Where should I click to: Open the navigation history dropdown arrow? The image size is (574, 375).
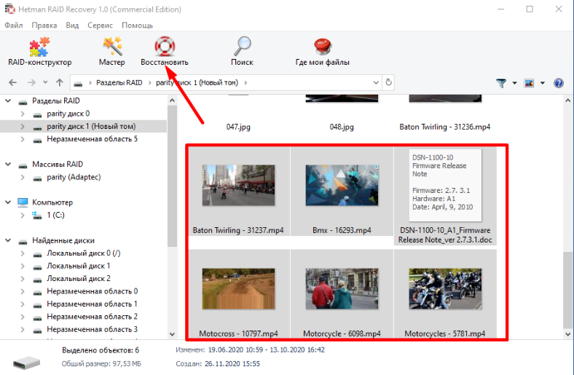45,83
